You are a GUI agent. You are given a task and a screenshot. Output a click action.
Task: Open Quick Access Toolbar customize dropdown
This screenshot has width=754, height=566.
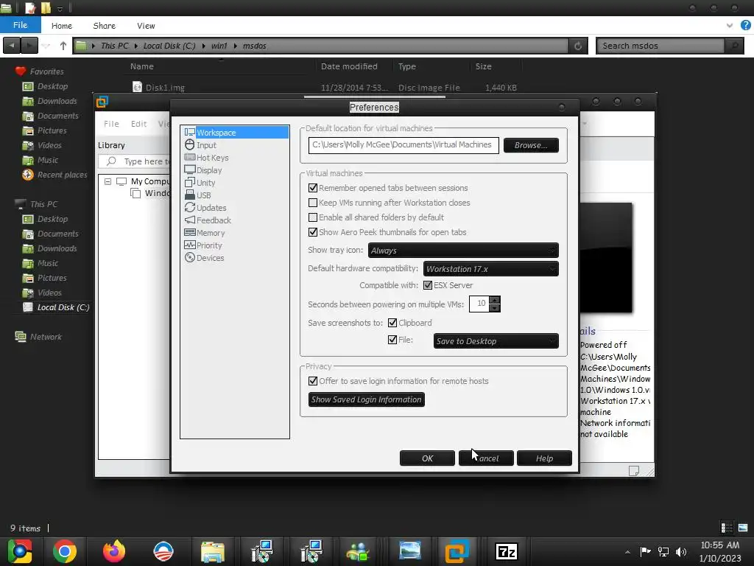[x=60, y=8]
